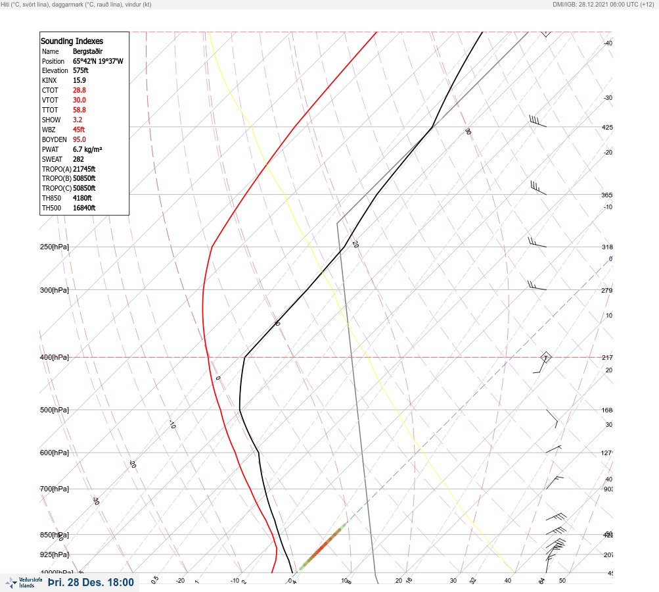
Task: Click the PWAT value 6.7 kg/m²
Action: pyautogui.click(x=88, y=149)
